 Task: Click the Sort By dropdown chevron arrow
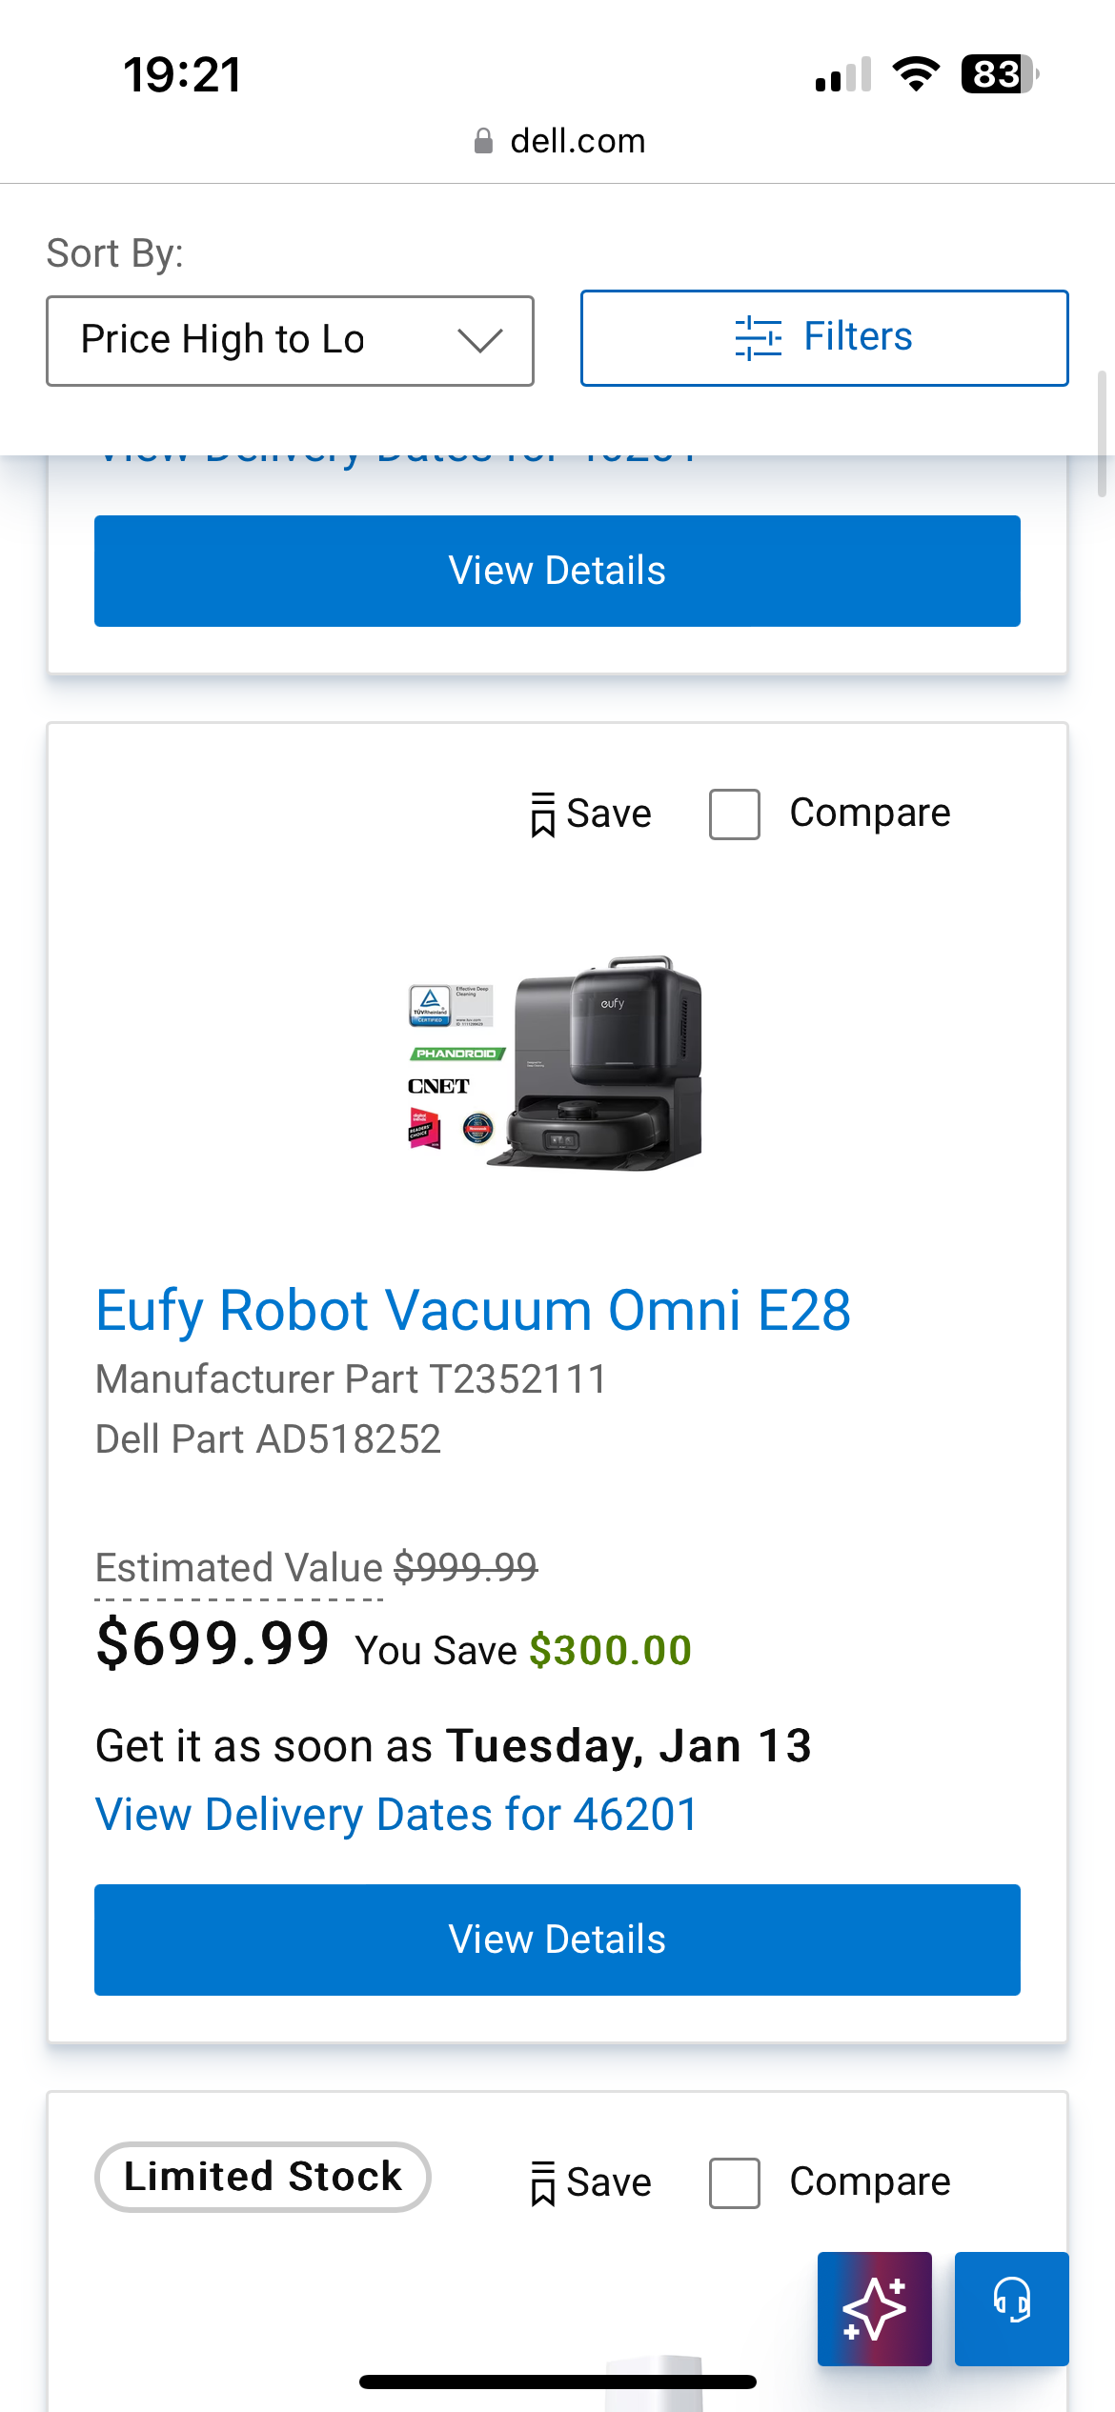point(479,340)
